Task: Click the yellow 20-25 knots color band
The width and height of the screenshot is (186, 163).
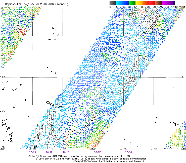Action: [139, 3]
